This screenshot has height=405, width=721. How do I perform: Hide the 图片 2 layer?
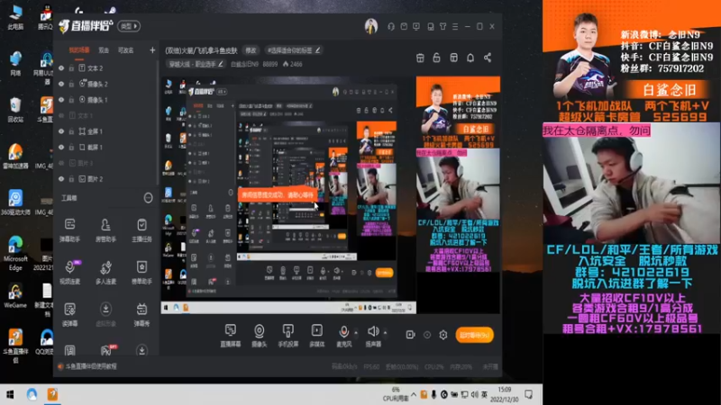pyautogui.click(x=61, y=179)
